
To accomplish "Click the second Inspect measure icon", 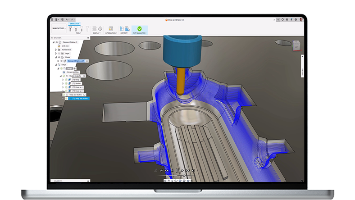I will pos(127,28).
